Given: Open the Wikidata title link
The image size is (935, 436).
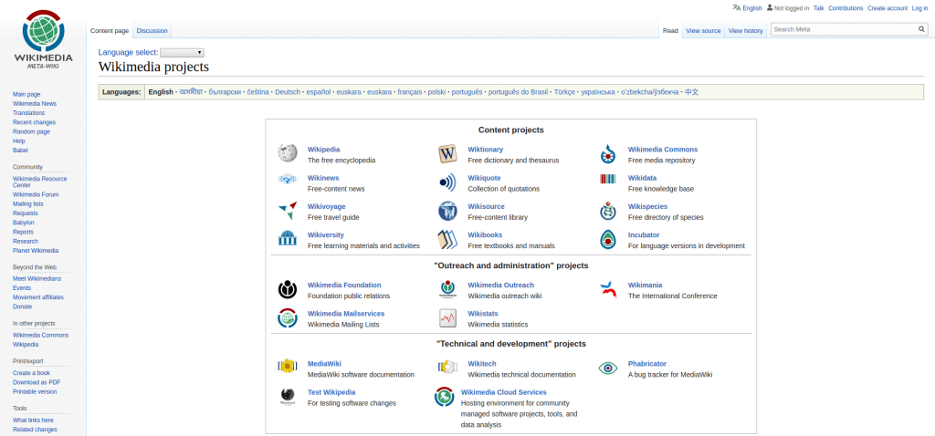Looking at the screenshot, I should pos(642,178).
